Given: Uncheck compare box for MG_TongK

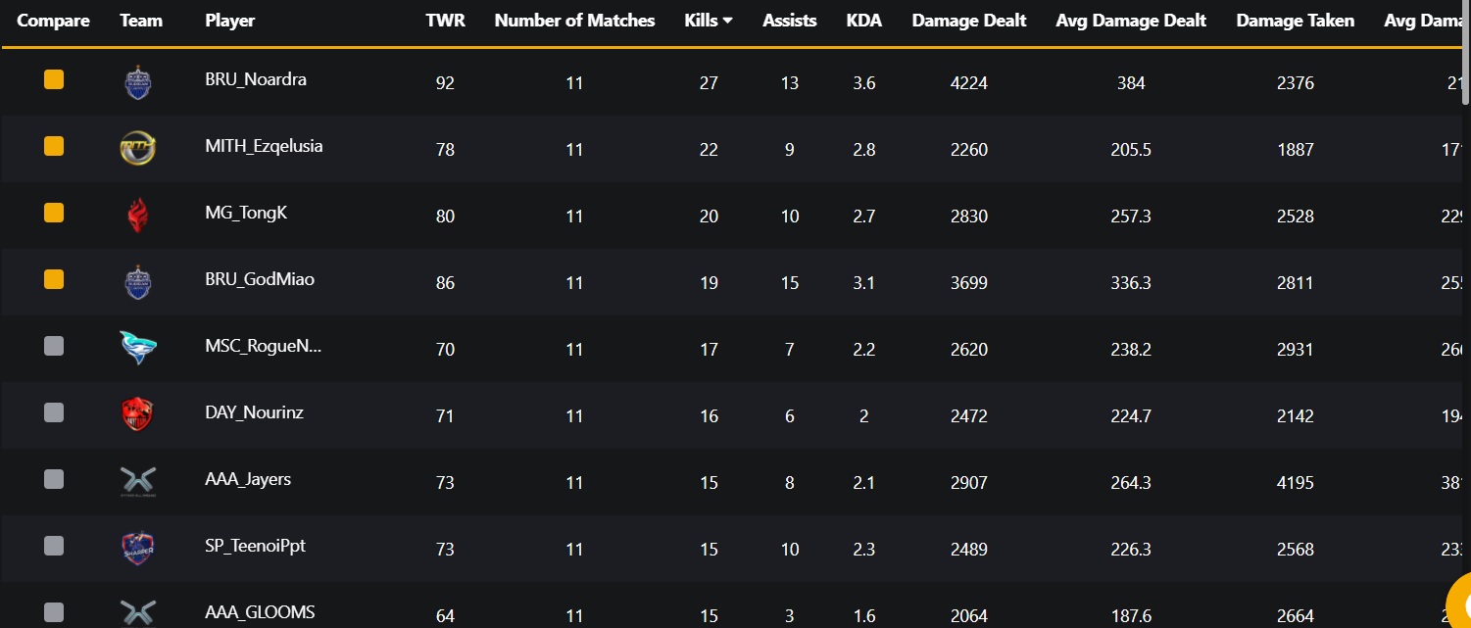Looking at the screenshot, I should point(54,213).
